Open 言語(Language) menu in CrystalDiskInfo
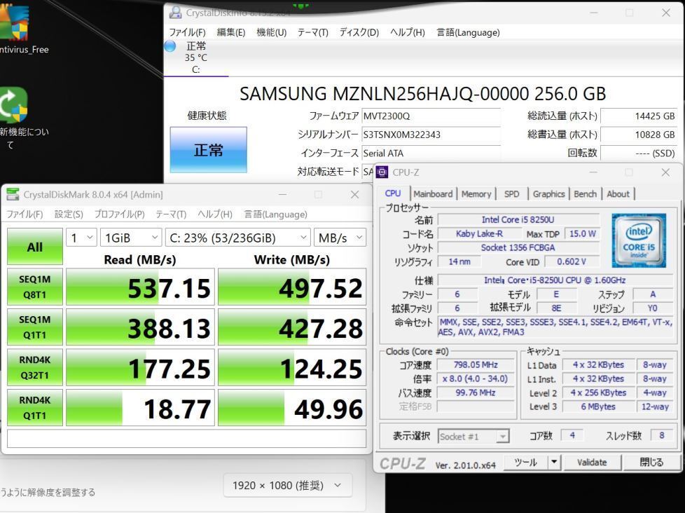 click(x=468, y=32)
